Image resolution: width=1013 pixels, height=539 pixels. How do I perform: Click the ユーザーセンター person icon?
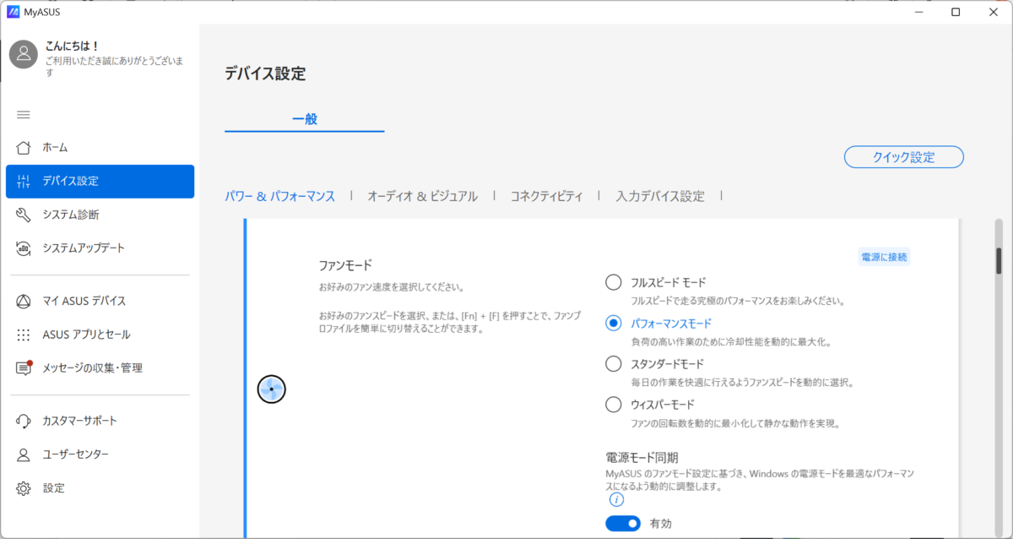coord(24,455)
